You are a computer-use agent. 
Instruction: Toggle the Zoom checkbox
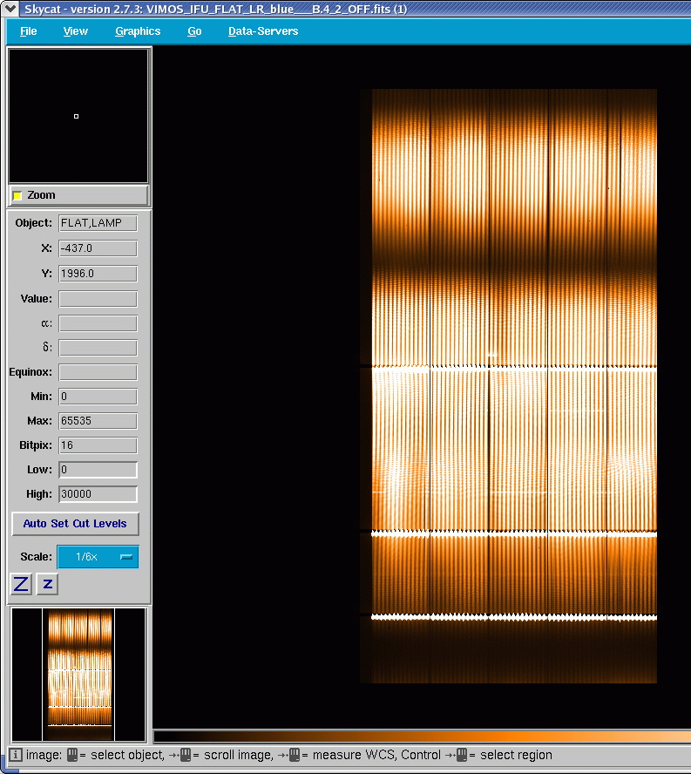pyautogui.click(x=17, y=195)
